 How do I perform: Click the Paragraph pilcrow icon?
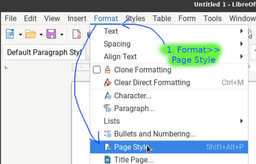coord(108,108)
